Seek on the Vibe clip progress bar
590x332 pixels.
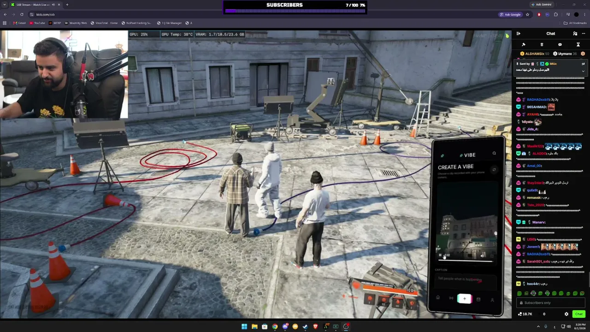point(466,261)
